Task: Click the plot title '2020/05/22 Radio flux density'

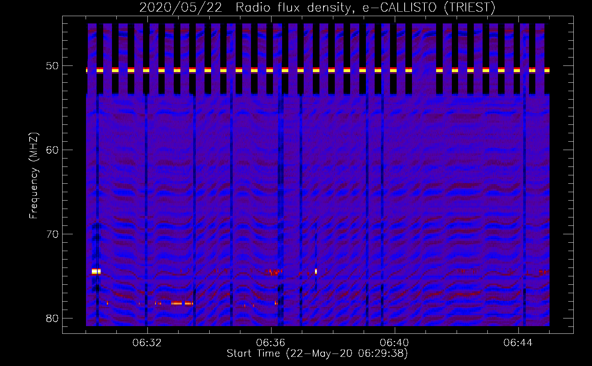Action: (x=246, y=7)
